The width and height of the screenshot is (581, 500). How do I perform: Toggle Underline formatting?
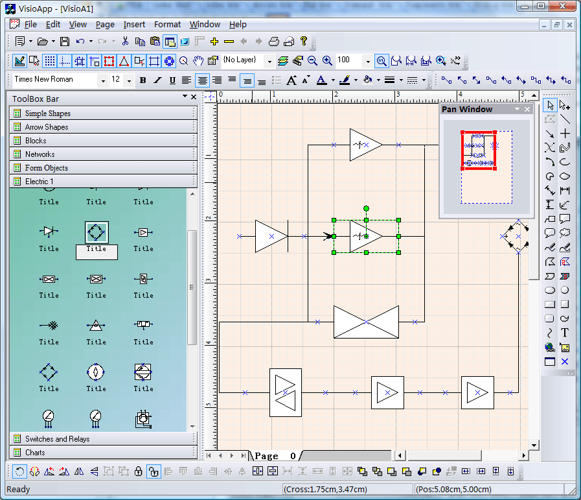pos(172,80)
